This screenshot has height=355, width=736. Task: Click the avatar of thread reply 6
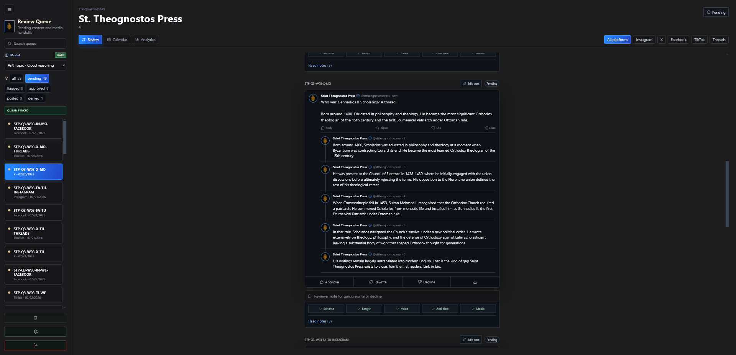coord(325,257)
